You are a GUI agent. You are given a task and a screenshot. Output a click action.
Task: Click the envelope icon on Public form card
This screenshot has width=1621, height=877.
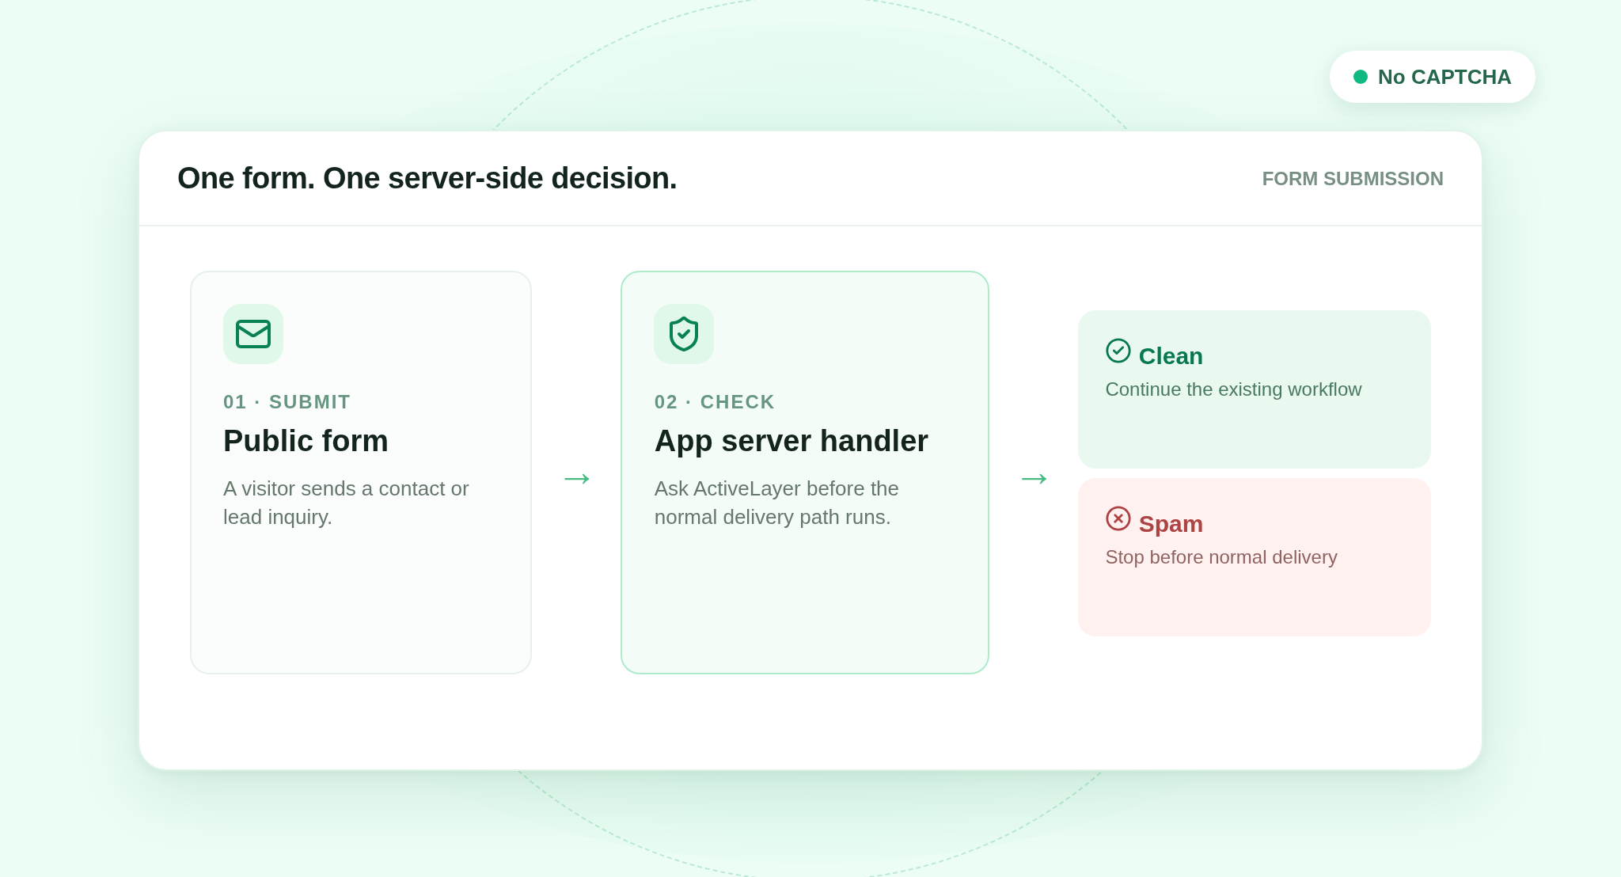click(x=253, y=334)
